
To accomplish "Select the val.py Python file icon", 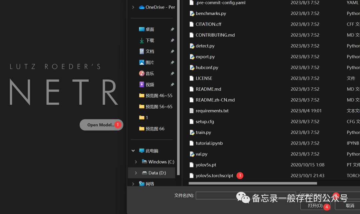I will (192, 154).
